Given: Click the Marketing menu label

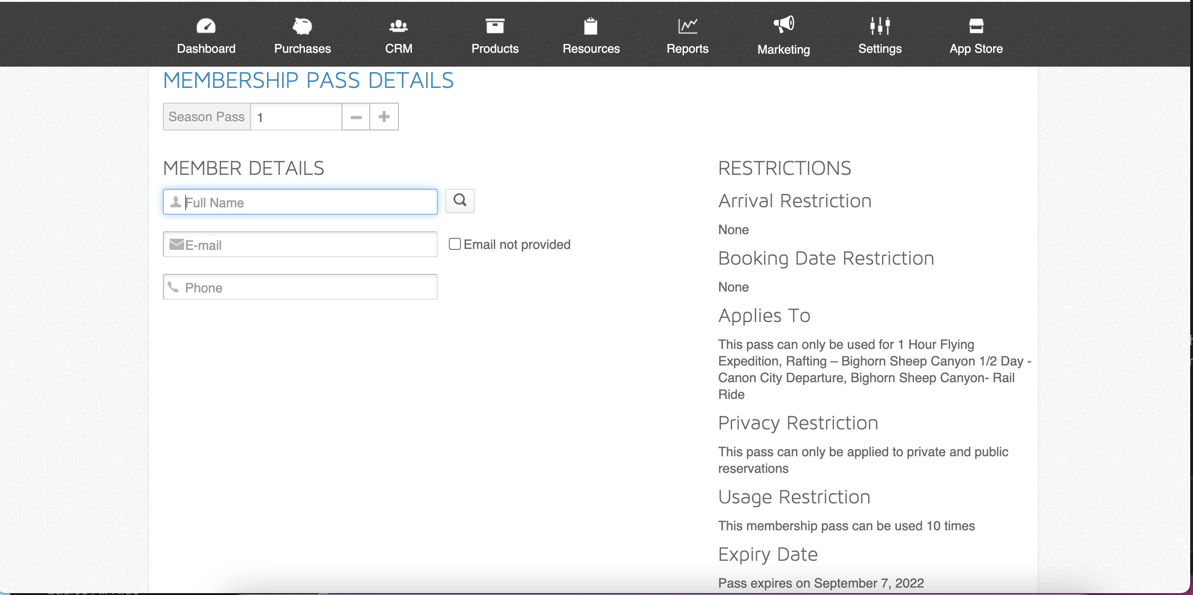Looking at the screenshot, I should pyautogui.click(x=783, y=50).
